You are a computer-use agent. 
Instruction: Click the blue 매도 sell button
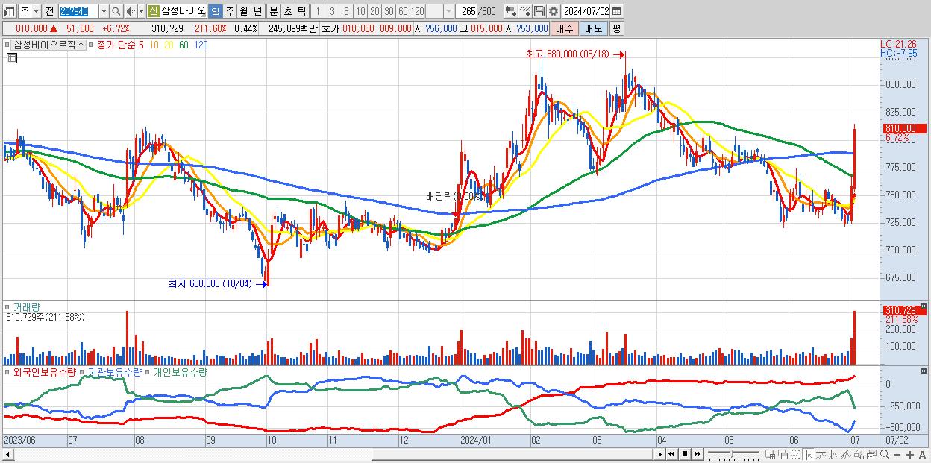tap(593, 28)
